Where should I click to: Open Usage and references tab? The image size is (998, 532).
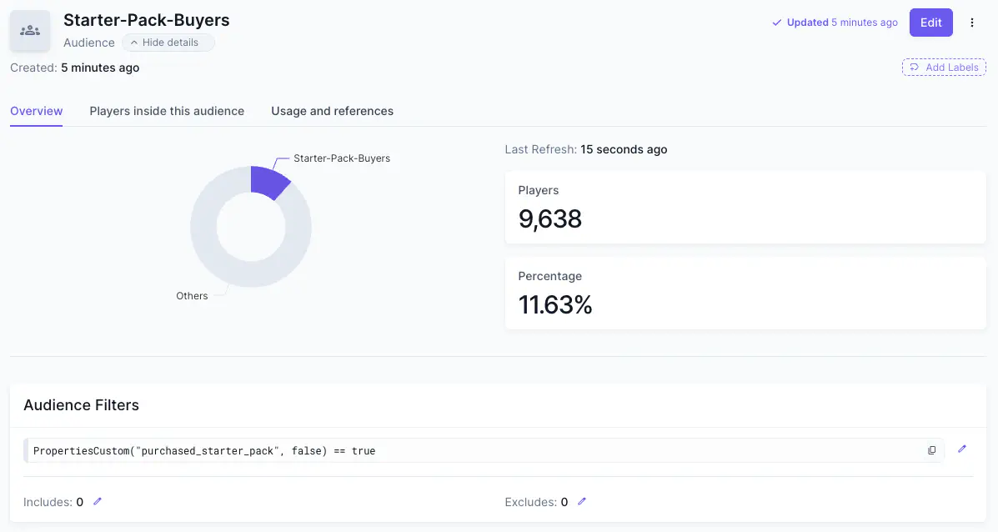point(332,111)
